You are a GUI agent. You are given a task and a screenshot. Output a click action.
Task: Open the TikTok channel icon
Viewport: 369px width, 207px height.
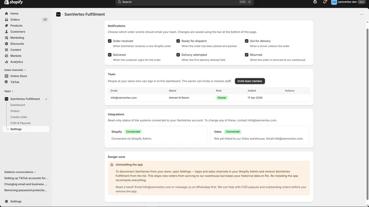tap(6, 82)
